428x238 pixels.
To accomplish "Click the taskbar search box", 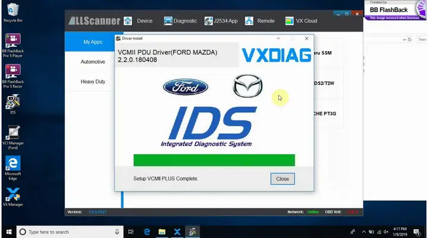I will click(x=70, y=231).
